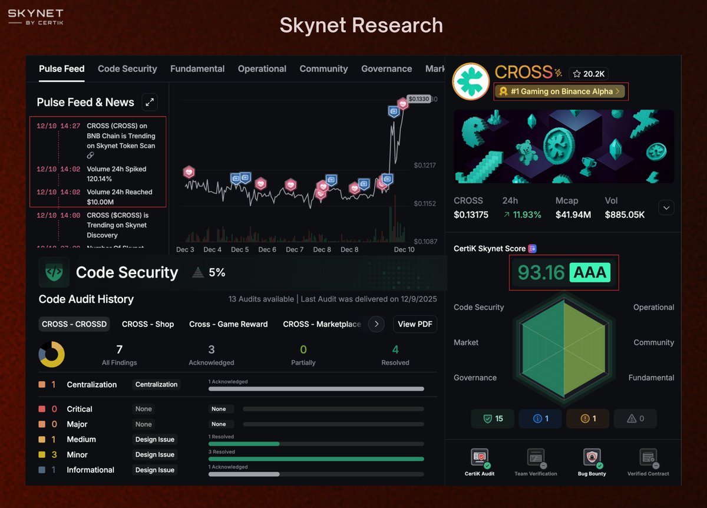The height and width of the screenshot is (508, 707).
Task: Click the Vol value $885.05K
Action: coord(625,215)
